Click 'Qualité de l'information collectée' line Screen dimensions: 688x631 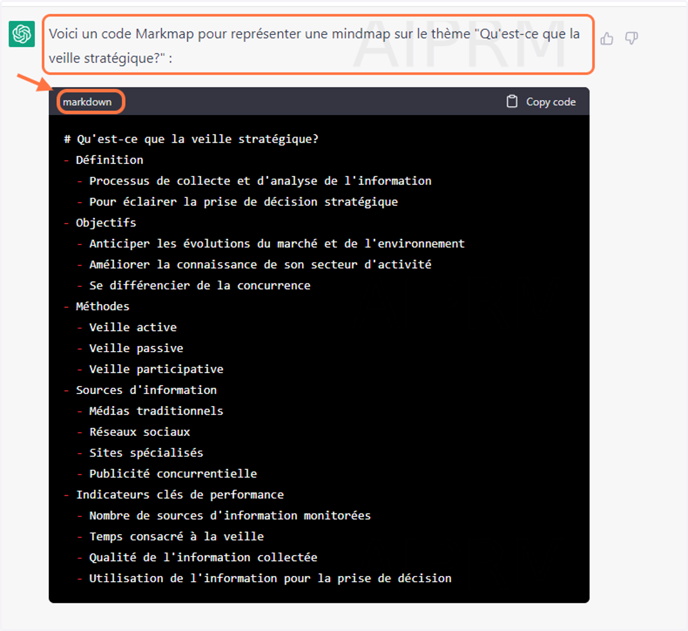[204, 558]
